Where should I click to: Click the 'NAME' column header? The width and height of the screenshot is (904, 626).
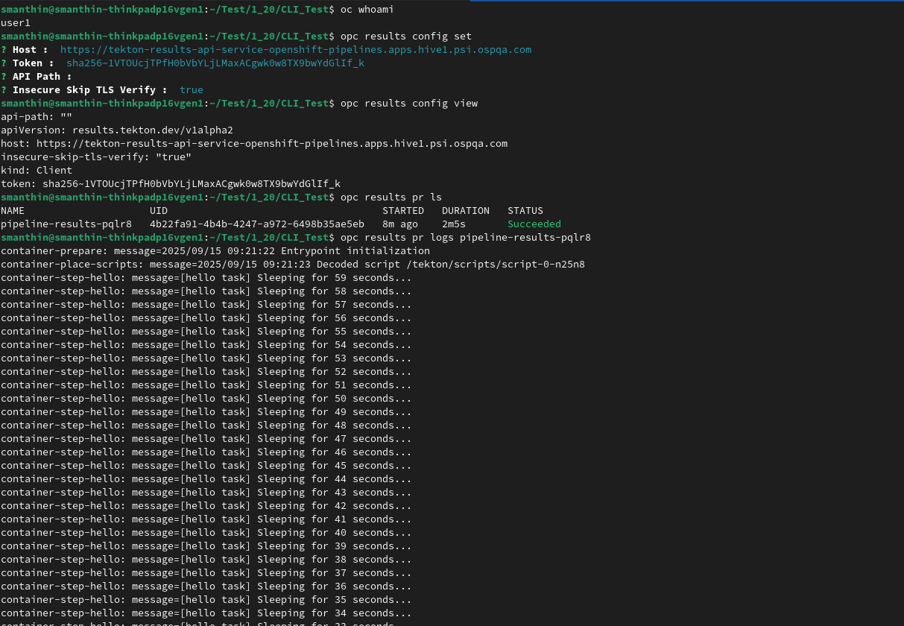(13, 211)
